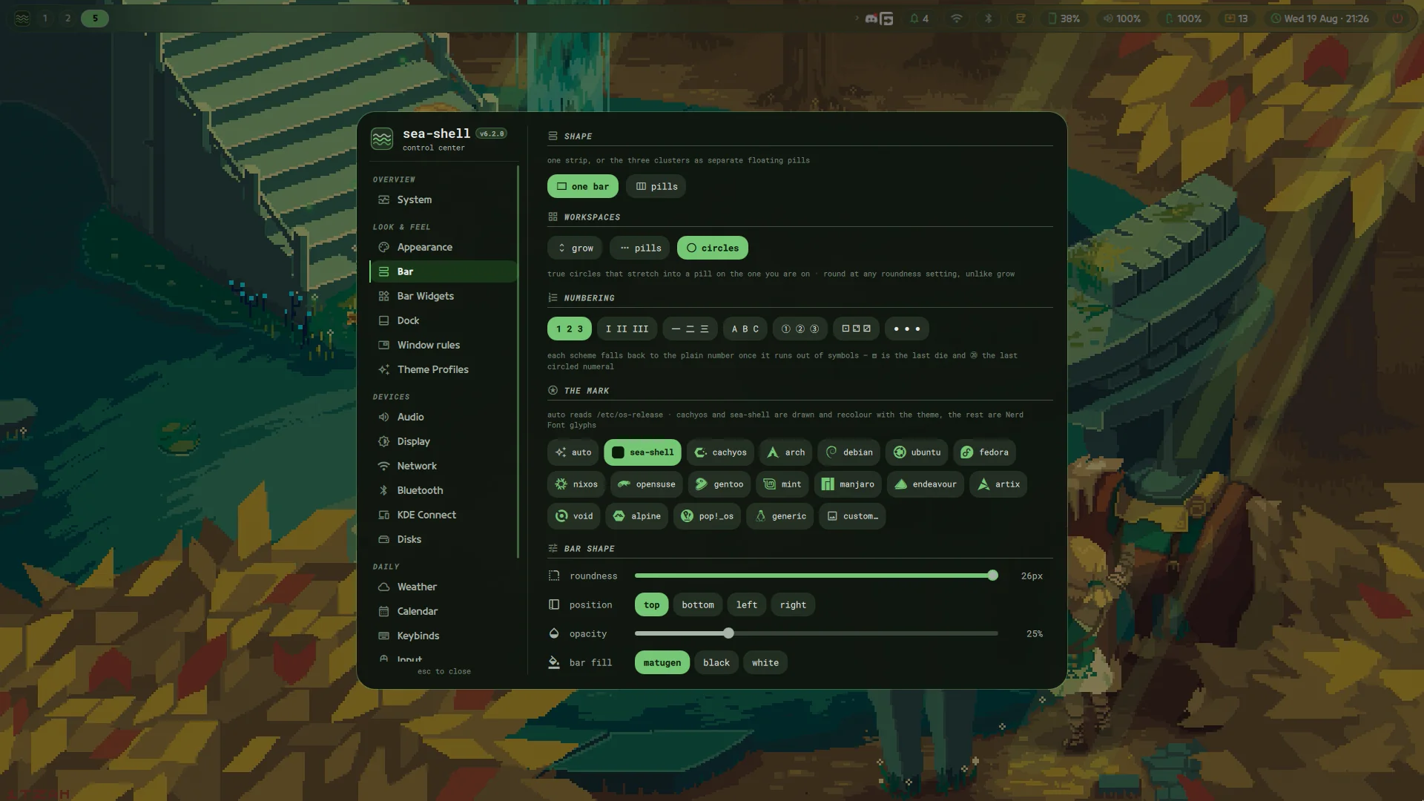Open Bluetooth page in sidebar
Viewport: 1424px width, 801px height.
click(x=443, y=490)
